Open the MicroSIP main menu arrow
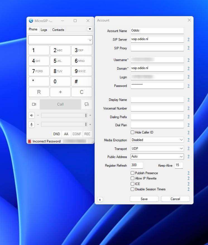This screenshot has height=245, width=208. (90, 29)
